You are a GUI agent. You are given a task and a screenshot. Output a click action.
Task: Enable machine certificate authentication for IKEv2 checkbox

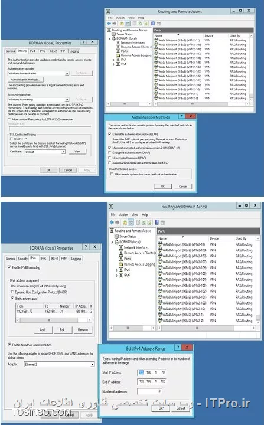click(110, 163)
